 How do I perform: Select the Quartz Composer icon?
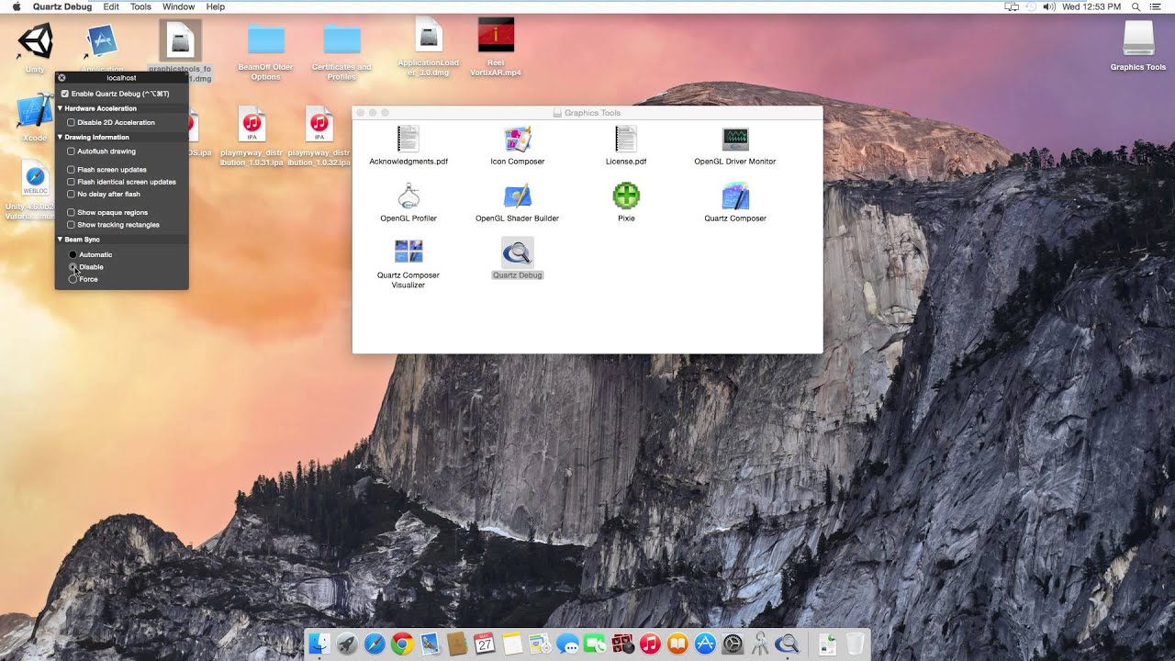735,196
